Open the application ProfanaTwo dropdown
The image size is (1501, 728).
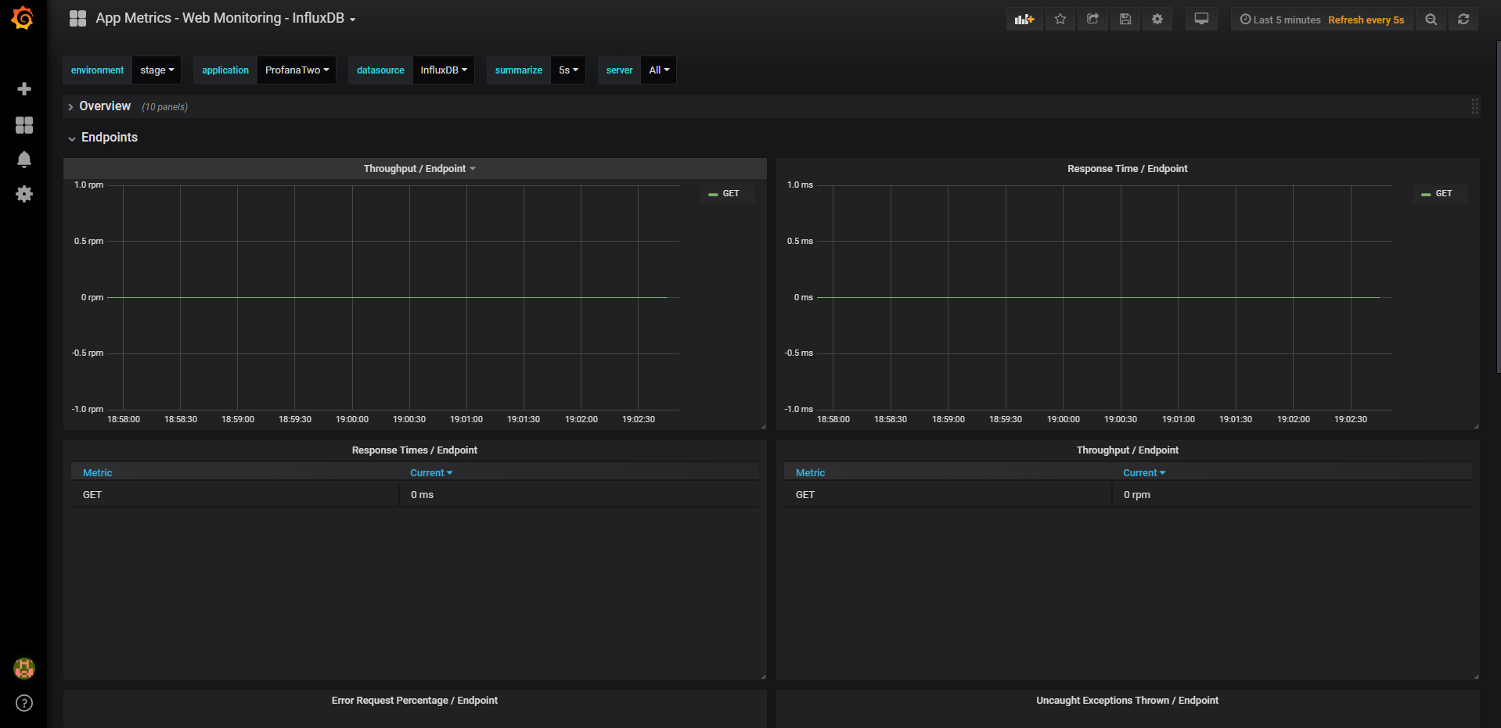[297, 70]
